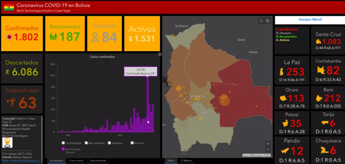This screenshot has height=164, width=345.
Task: Click the map home extent icon
Action: pos(261,21)
